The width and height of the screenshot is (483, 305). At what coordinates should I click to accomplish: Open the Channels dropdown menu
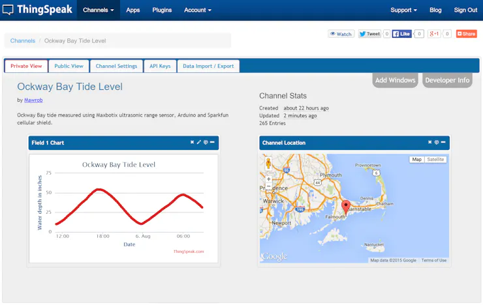click(99, 10)
